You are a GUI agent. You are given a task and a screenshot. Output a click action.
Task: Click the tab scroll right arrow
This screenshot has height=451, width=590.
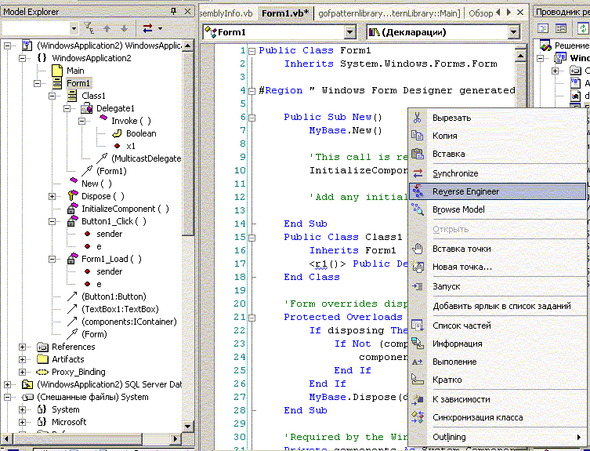tap(509, 13)
